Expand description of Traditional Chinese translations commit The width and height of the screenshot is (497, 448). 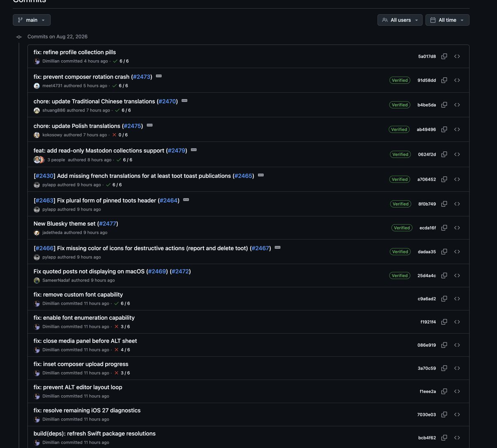(184, 101)
